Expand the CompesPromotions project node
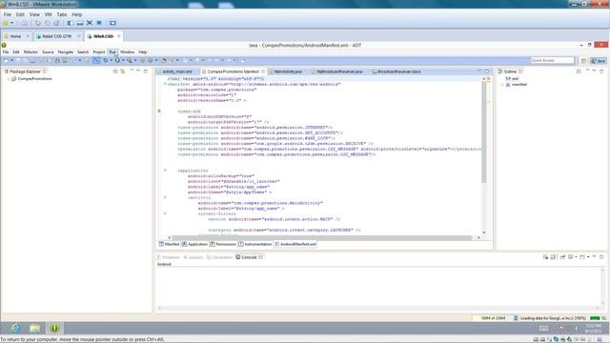Screen dimensions: 610x343 pyautogui.click(x=9, y=79)
